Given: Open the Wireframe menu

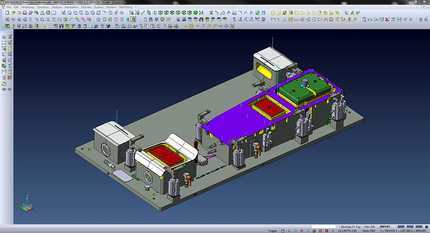Looking at the screenshot, I should (27, 7).
